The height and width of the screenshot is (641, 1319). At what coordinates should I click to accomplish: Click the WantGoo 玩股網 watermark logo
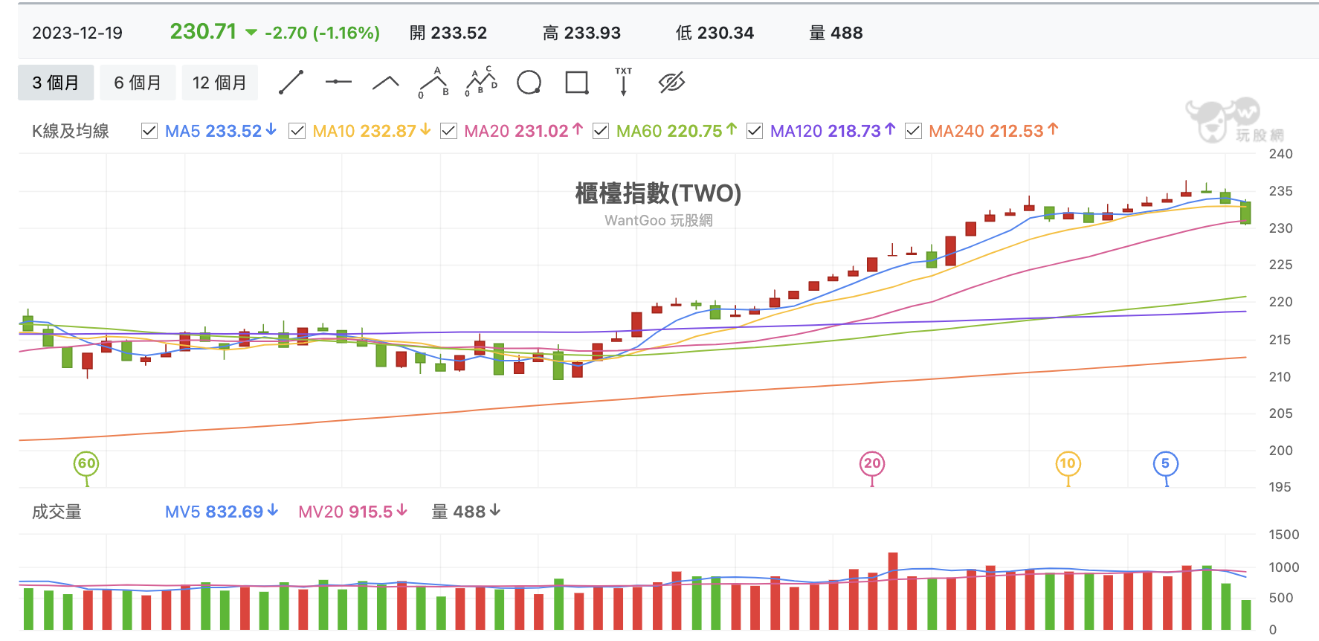coord(1235,120)
